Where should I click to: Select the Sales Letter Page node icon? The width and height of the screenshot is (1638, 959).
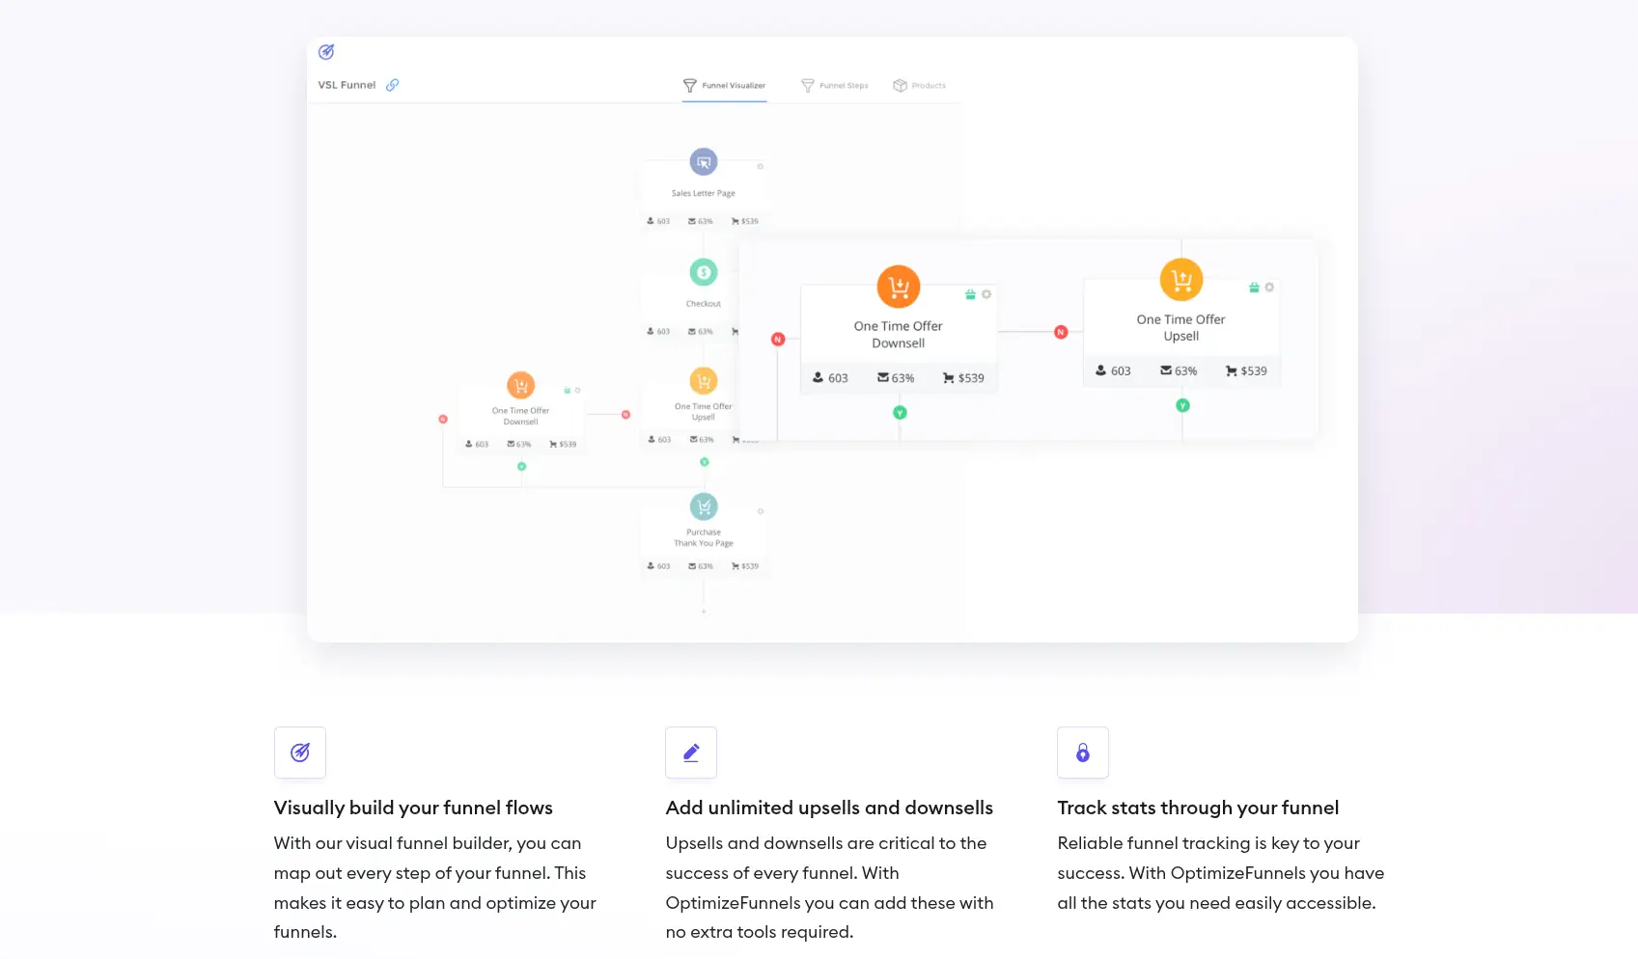coord(703,162)
